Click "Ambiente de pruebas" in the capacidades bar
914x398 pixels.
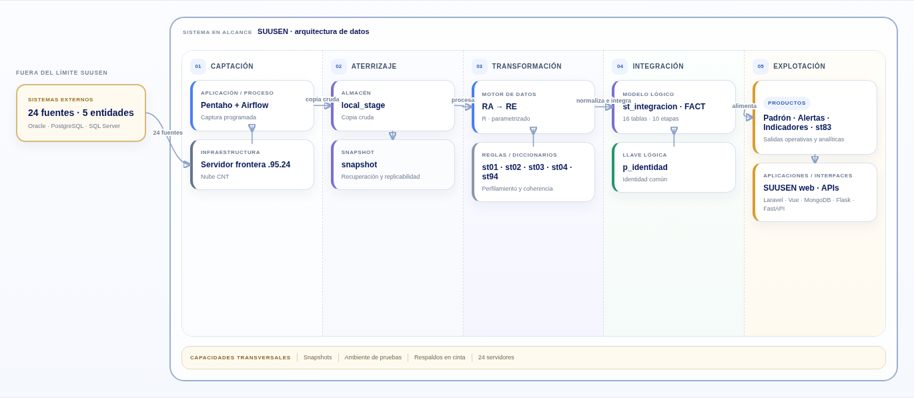click(373, 357)
